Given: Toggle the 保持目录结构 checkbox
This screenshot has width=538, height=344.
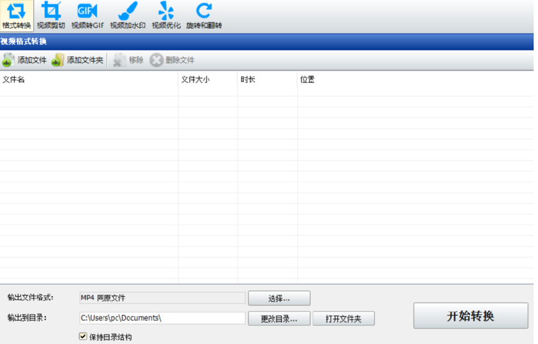Looking at the screenshot, I should pos(83,337).
